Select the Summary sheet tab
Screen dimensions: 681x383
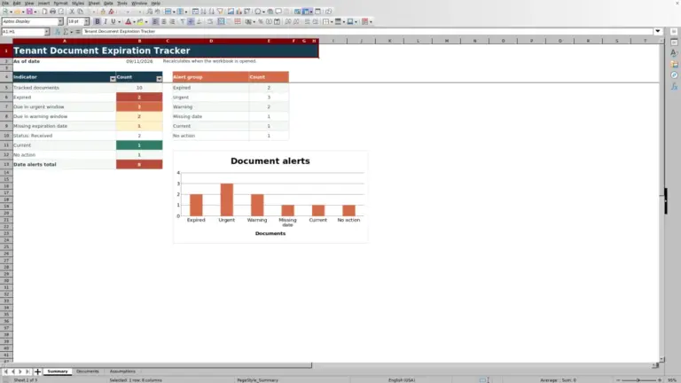click(58, 371)
